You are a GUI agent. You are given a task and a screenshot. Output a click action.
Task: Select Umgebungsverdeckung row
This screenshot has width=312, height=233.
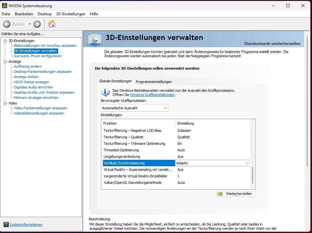[x=176, y=157]
